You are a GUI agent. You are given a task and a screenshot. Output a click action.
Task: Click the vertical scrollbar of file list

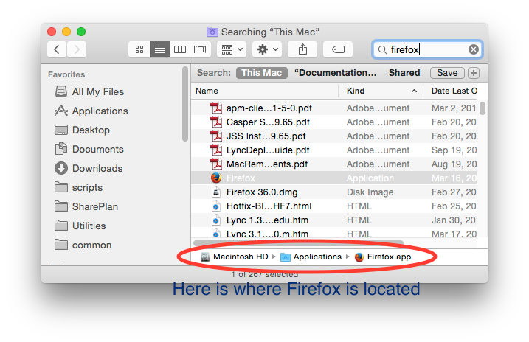[483, 108]
